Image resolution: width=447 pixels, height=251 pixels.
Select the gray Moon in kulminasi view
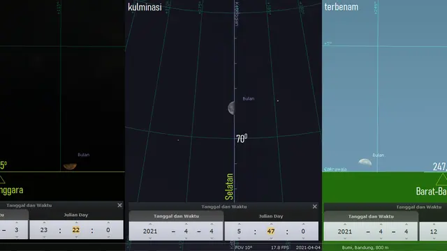[231, 108]
